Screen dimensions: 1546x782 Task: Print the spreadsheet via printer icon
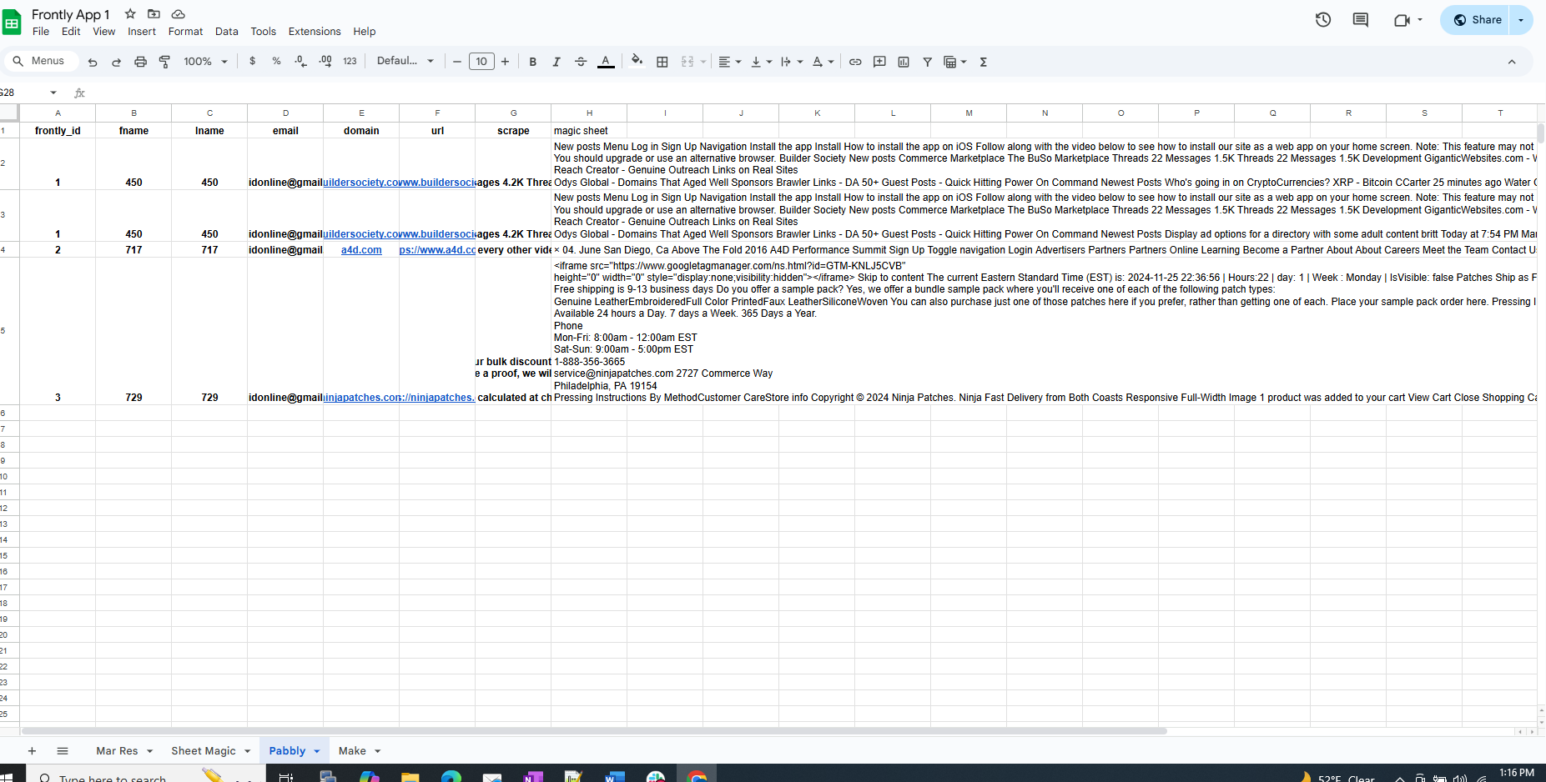tap(140, 62)
